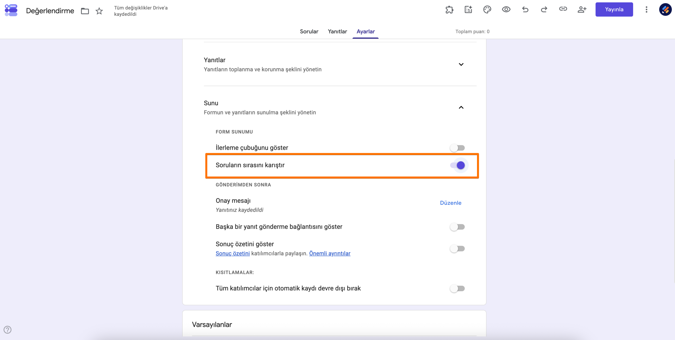The image size is (675, 340).
Task: Click the Sunu section title
Action: click(211, 103)
